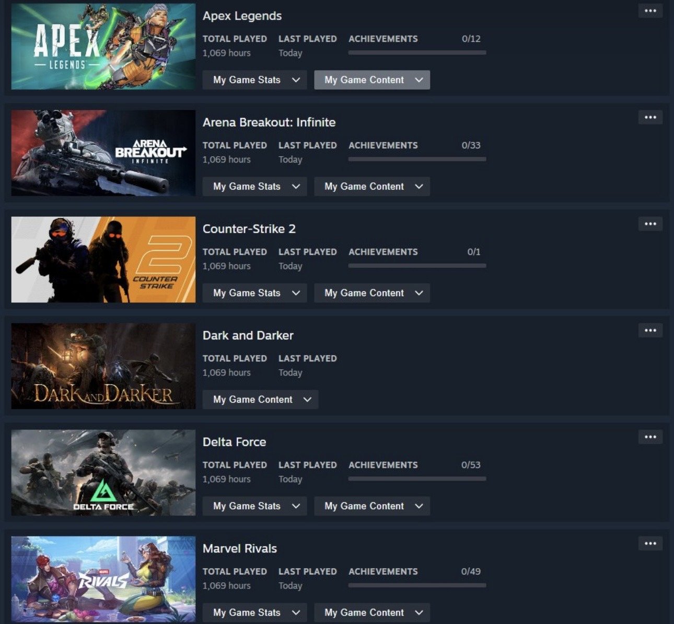The height and width of the screenshot is (624, 674).
Task: Open the Apex Legends game title link
Action: (x=242, y=16)
